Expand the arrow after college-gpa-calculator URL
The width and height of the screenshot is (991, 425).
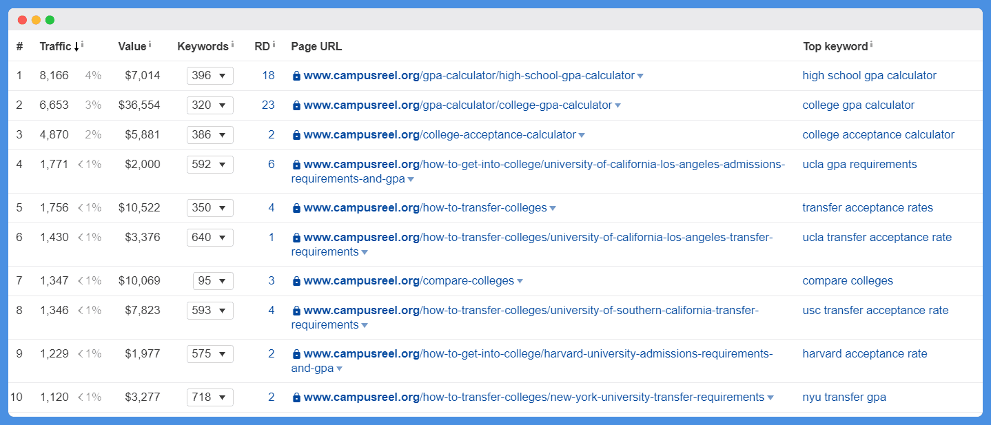(x=617, y=106)
